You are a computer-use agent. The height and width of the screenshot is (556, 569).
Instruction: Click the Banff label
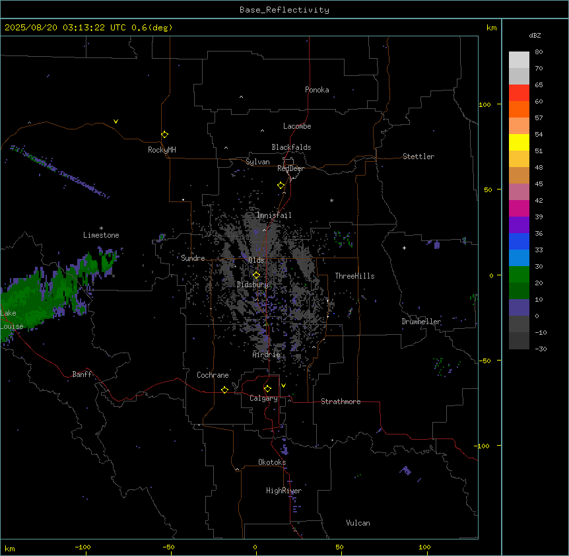[82, 374]
